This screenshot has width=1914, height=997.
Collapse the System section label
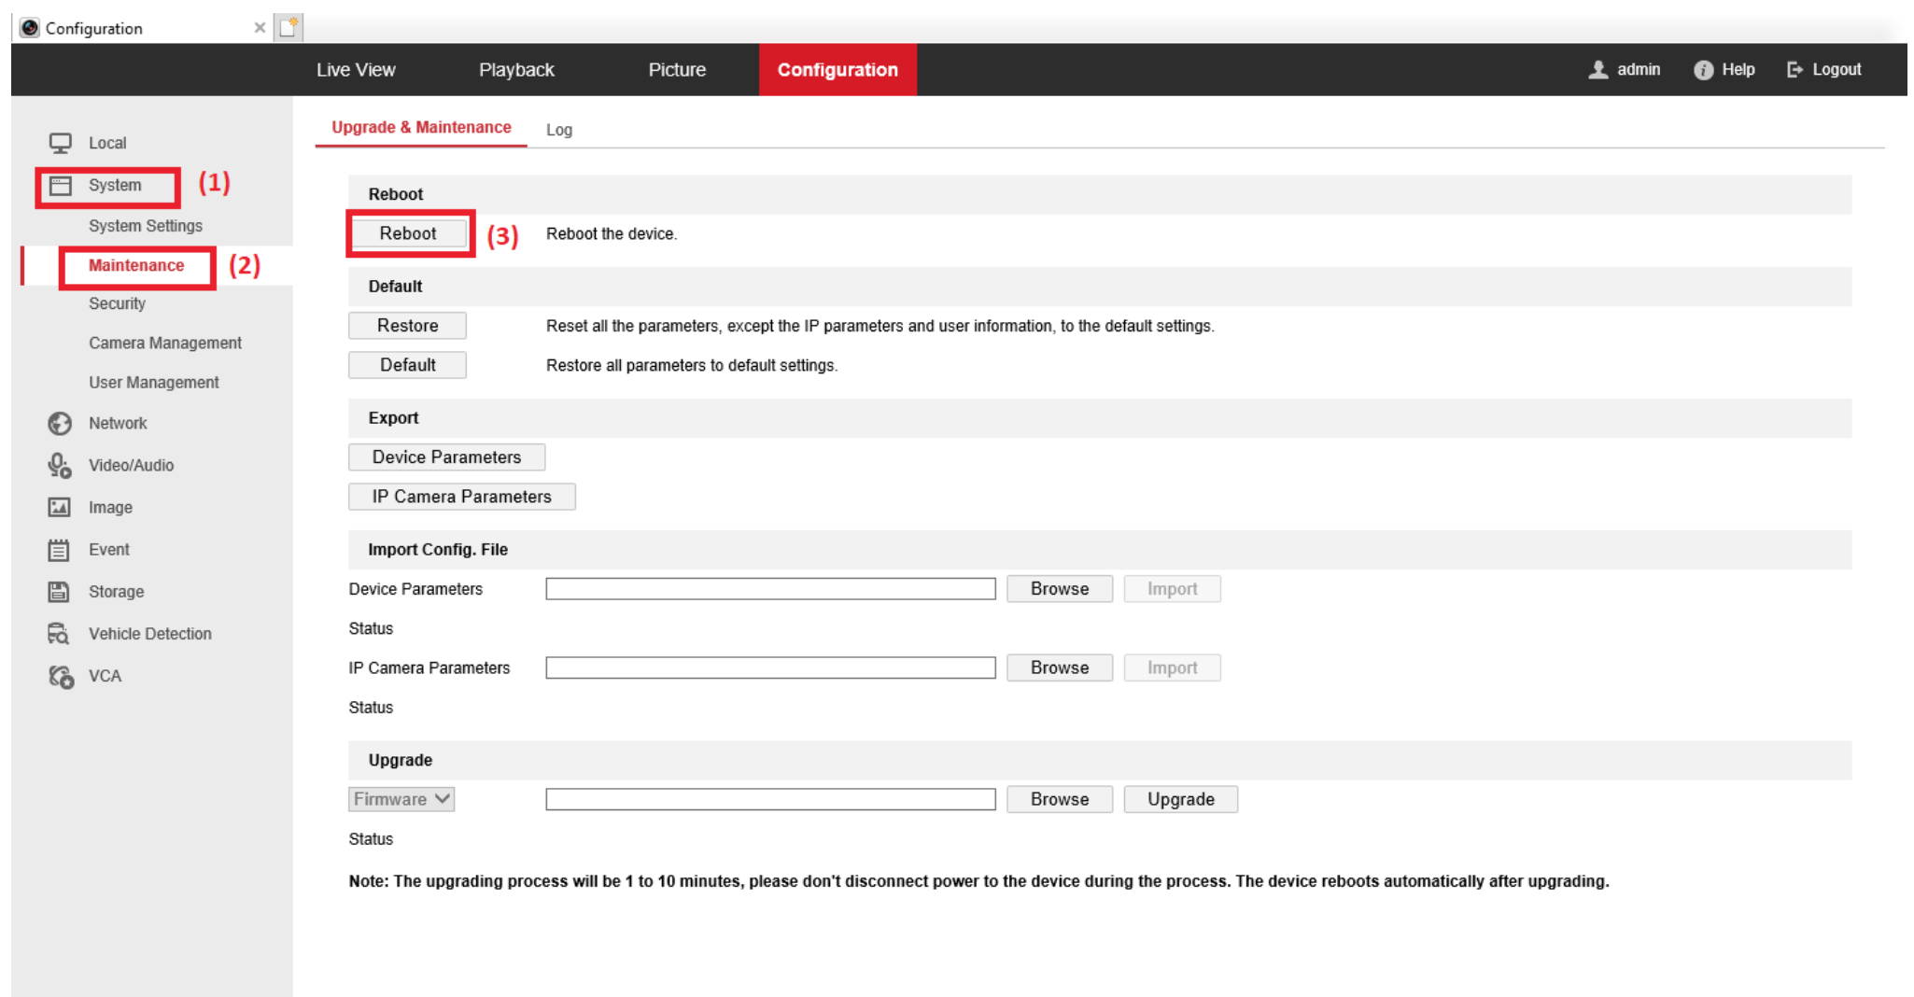pos(115,185)
